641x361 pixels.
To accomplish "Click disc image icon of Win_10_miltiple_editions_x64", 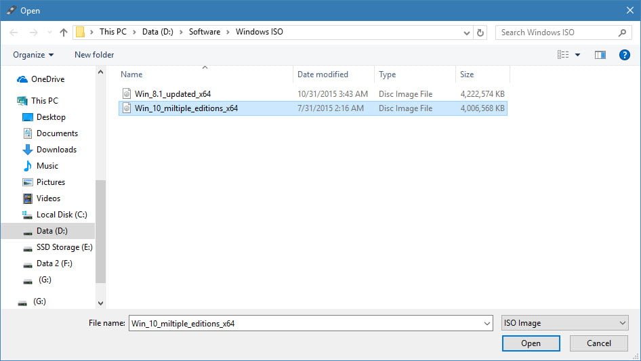I will tap(127, 108).
